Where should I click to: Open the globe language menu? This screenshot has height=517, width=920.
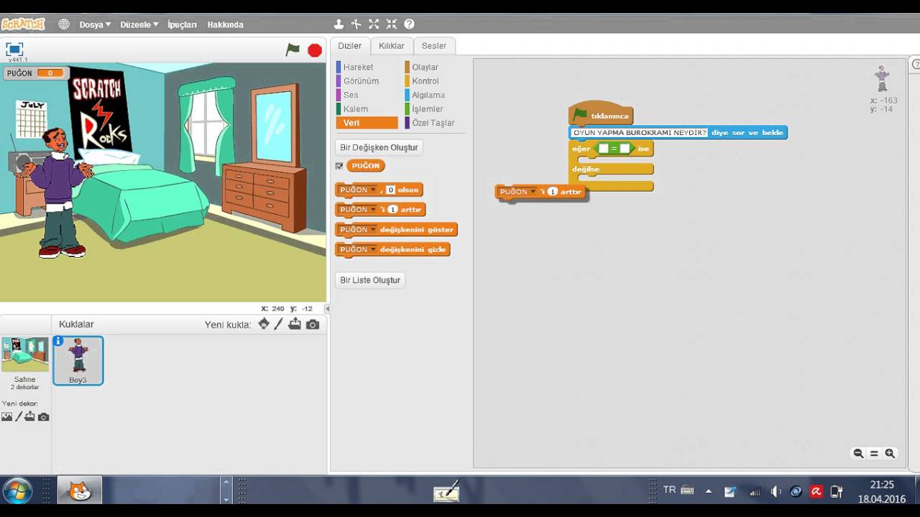[64, 24]
